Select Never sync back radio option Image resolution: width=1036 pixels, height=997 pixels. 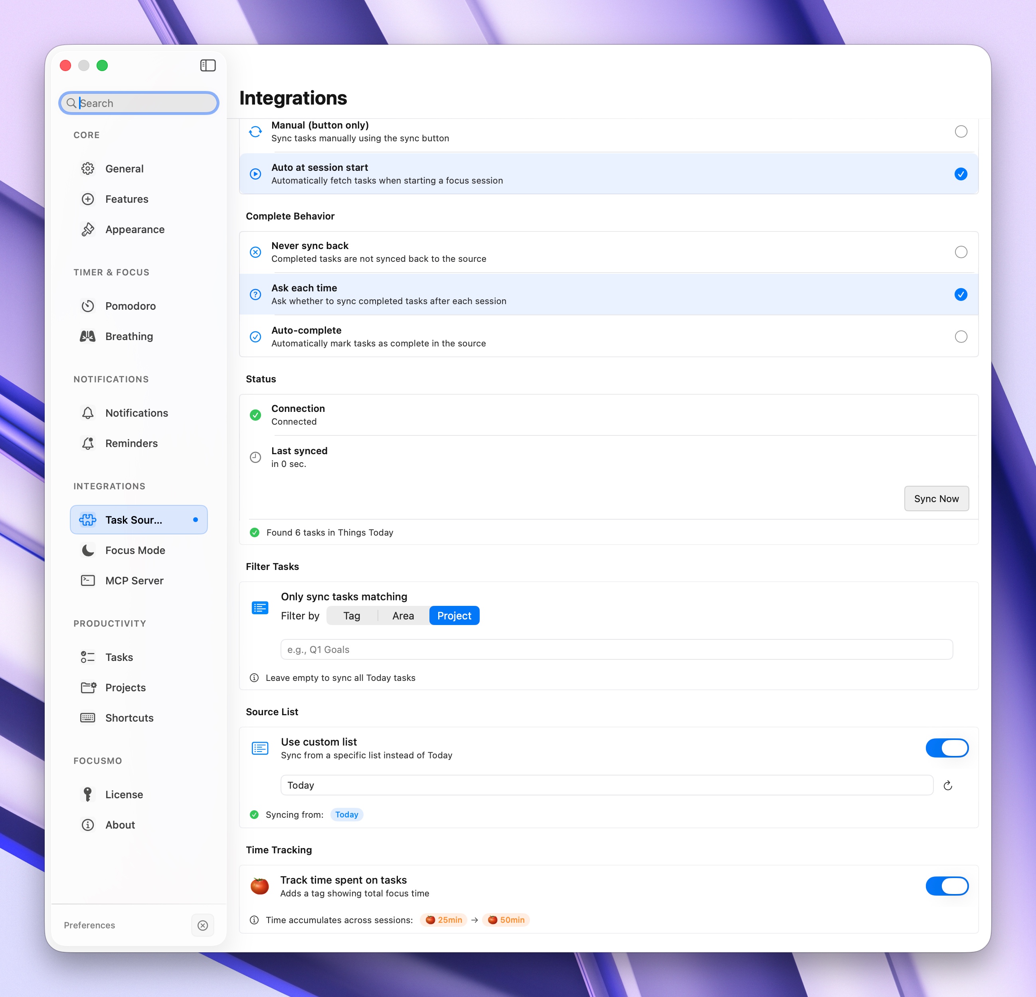click(x=961, y=252)
